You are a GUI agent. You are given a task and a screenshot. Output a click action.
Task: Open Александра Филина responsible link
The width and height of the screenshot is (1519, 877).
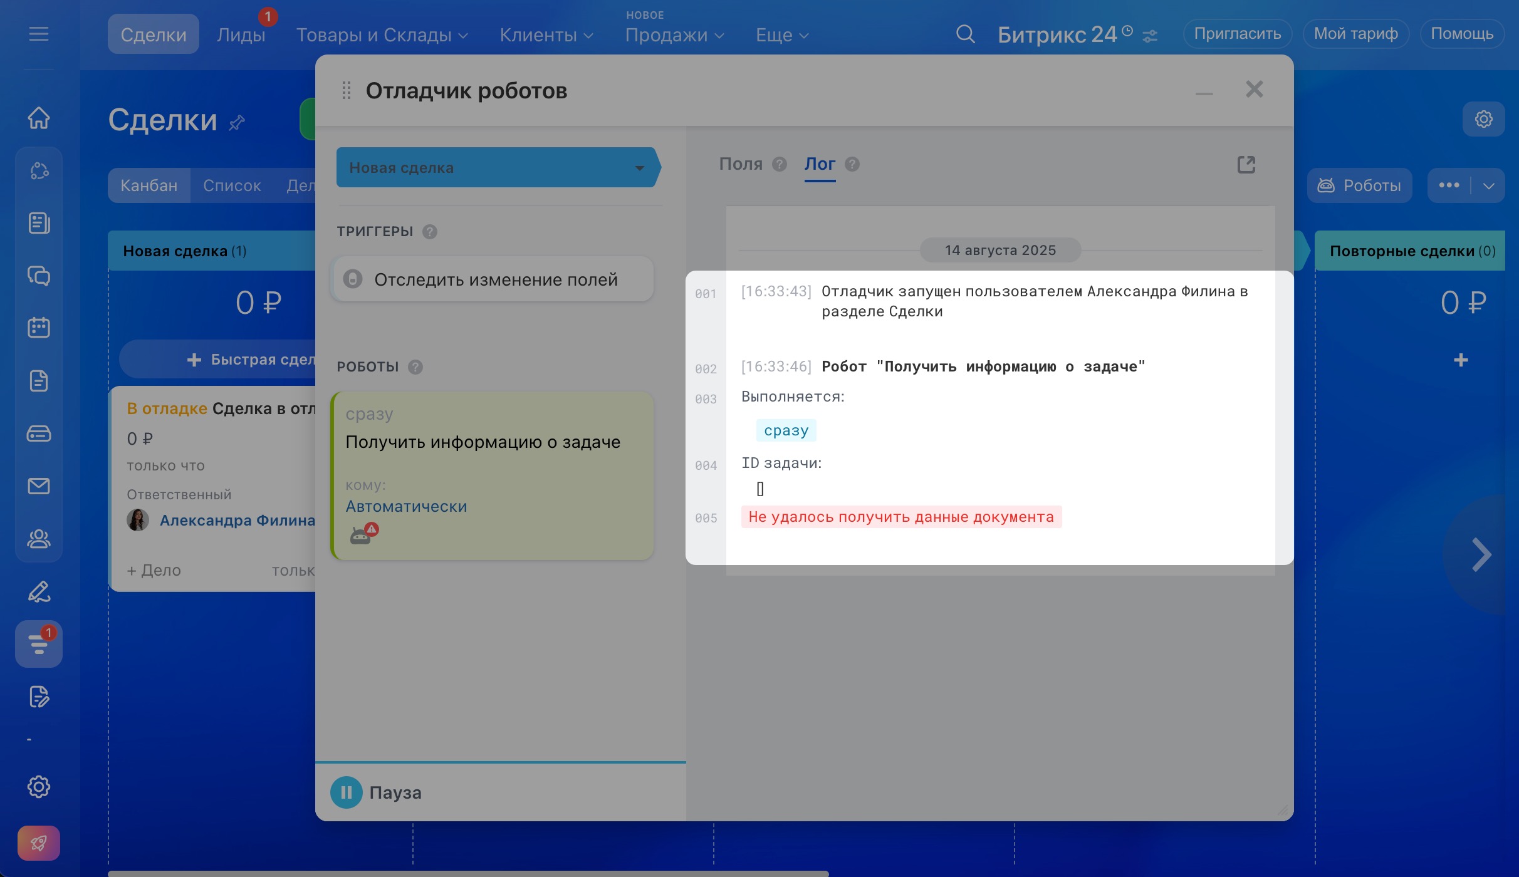[238, 521]
